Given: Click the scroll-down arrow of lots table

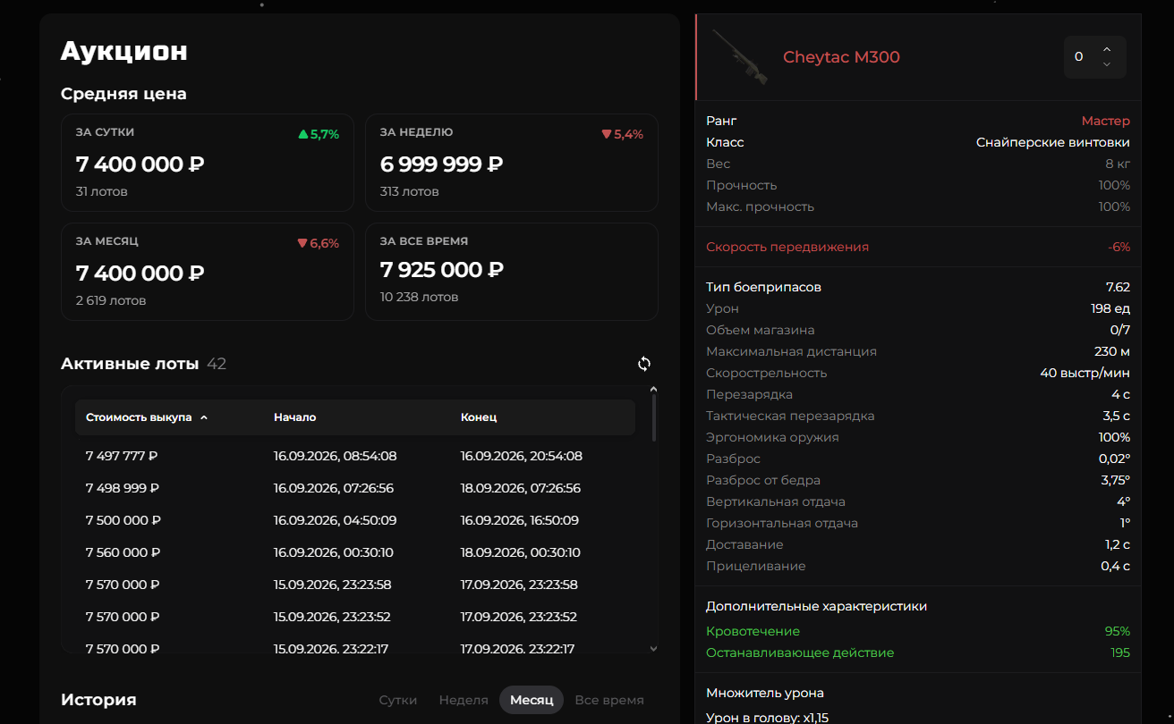Looking at the screenshot, I should pos(653,648).
